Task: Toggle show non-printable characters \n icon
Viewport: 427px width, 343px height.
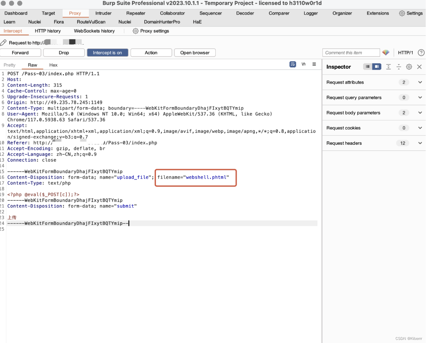Action: 304,64
